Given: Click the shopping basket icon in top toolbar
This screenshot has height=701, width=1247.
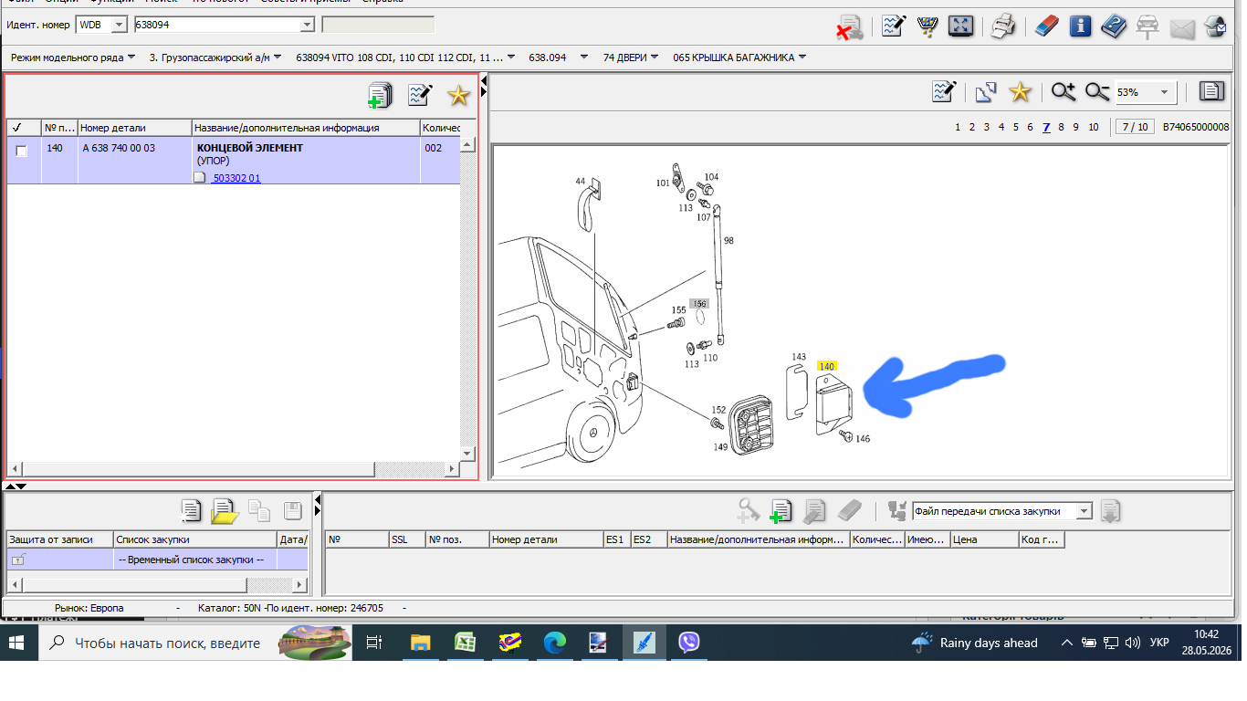Looking at the screenshot, I should pyautogui.click(x=927, y=26).
